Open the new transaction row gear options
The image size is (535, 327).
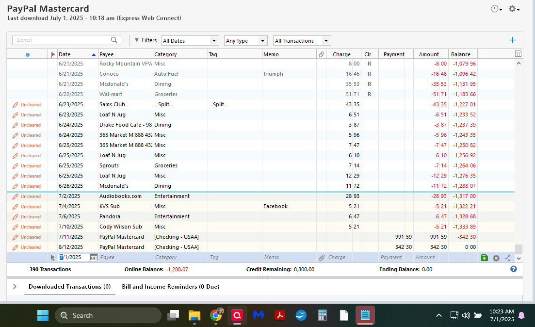[496, 258]
